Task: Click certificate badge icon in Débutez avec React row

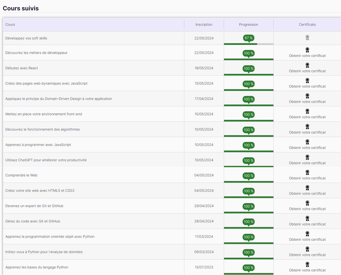Action: pyautogui.click(x=307, y=65)
